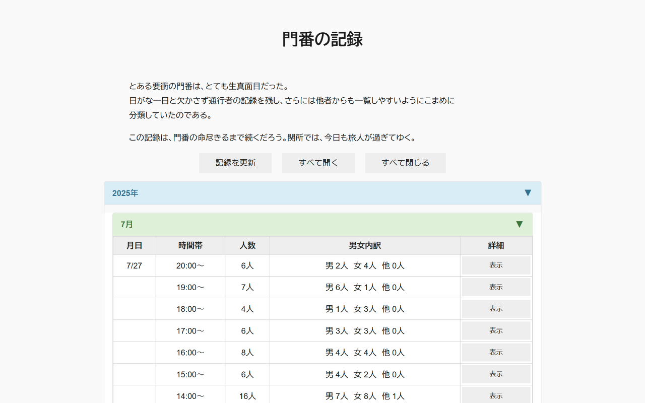Click the 8人 count cell
The width and height of the screenshot is (645, 403).
pos(247,353)
